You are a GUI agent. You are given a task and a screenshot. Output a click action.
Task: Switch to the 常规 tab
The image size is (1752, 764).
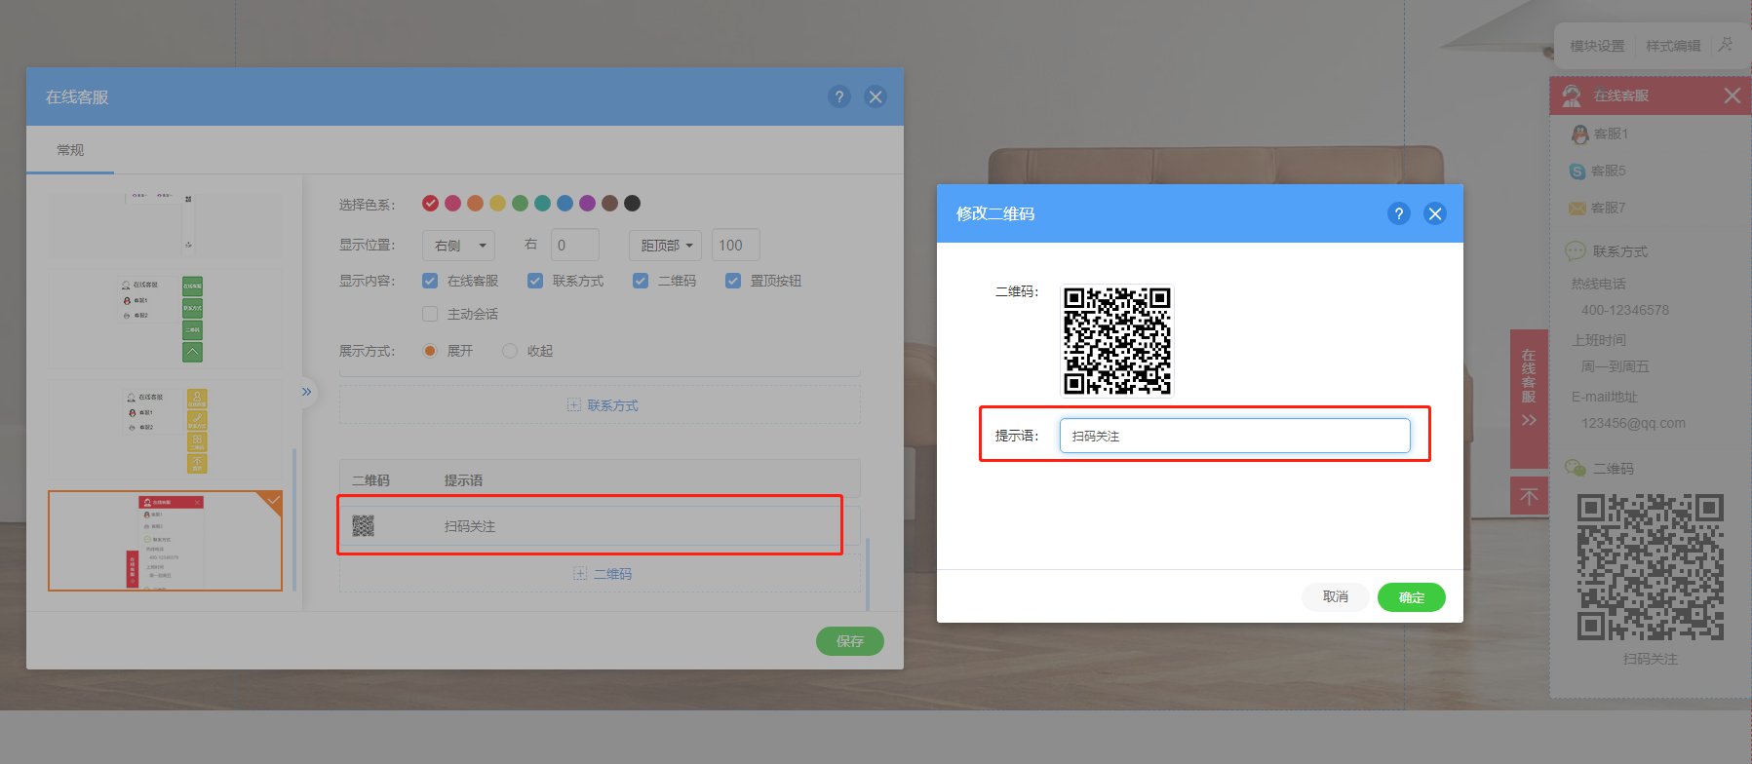tap(70, 150)
